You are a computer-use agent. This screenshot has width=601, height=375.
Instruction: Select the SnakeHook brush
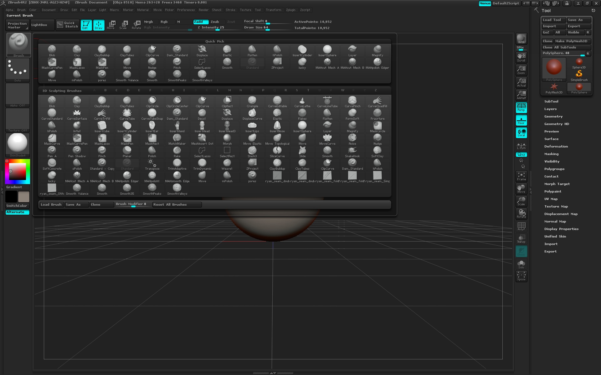pos(352,152)
